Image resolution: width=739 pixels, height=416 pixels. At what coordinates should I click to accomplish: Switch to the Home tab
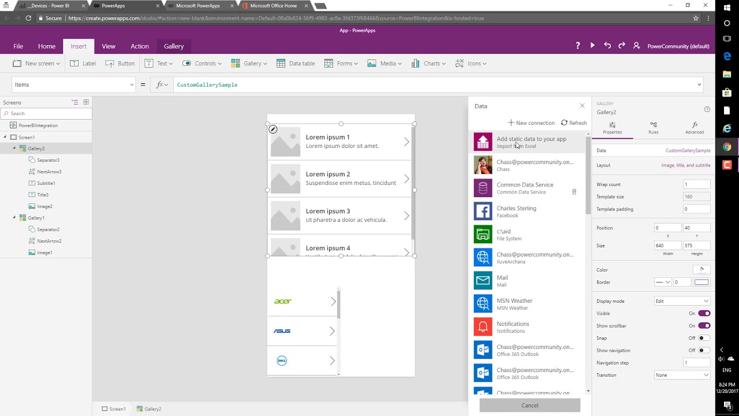[x=47, y=46]
